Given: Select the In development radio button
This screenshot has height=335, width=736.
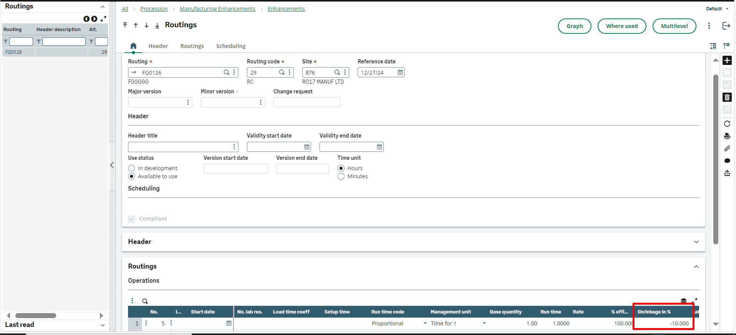Looking at the screenshot, I should tap(132, 168).
